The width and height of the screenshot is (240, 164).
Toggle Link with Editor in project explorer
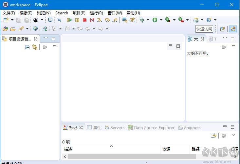point(35,47)
